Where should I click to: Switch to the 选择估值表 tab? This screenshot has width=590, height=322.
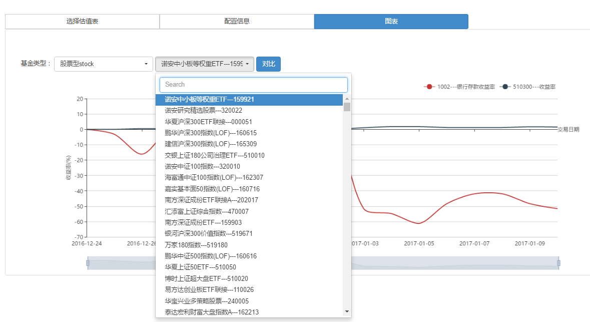(x=83, y=22)
